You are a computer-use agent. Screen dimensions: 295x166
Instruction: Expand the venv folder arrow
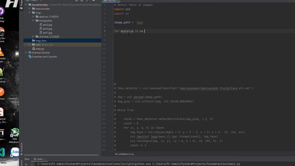29,45
